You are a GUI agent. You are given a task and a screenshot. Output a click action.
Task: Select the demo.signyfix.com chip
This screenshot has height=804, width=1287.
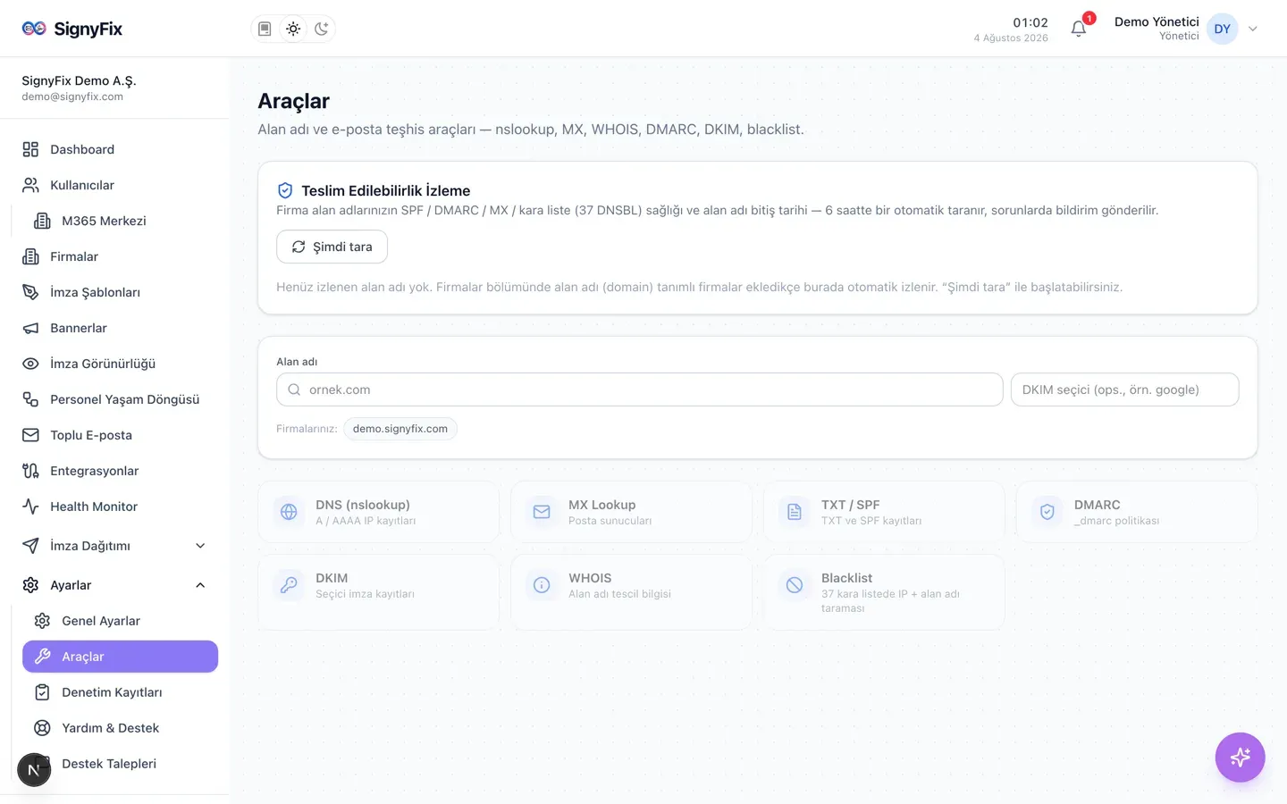(x=400, y=429)
